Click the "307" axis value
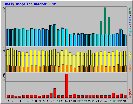 [x=4, y=49]
